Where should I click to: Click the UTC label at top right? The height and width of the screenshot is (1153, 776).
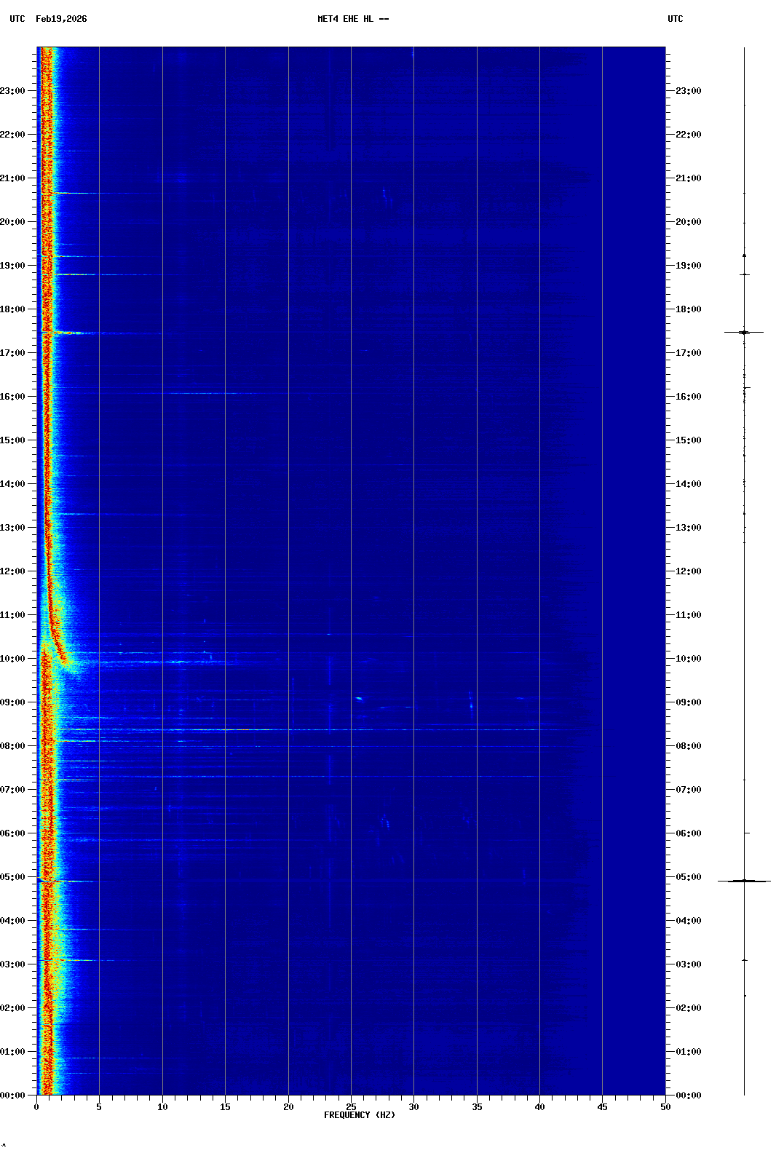click(x=675, y=19)
